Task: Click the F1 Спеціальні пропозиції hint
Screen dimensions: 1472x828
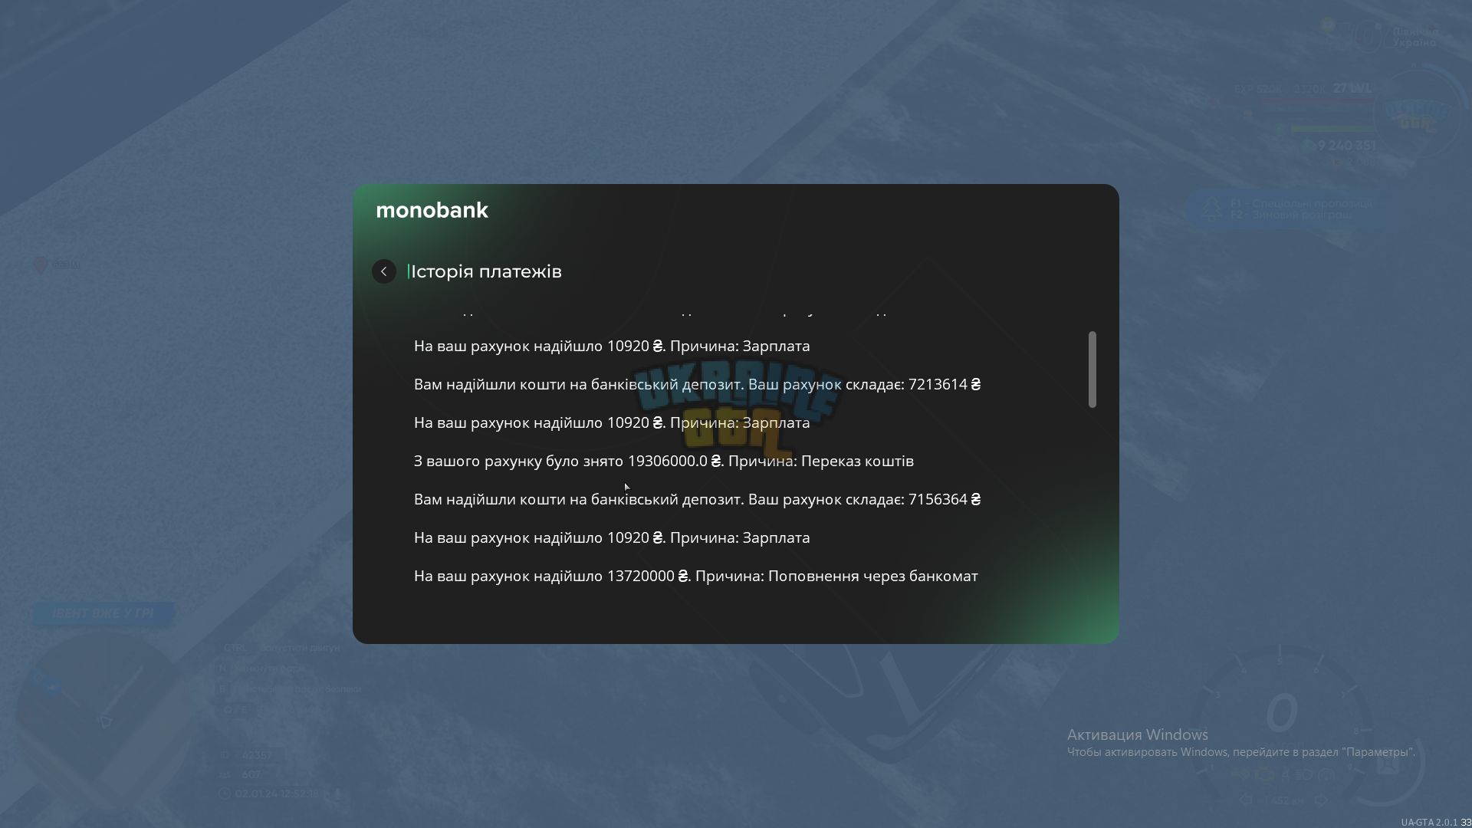Action: 1301,203
